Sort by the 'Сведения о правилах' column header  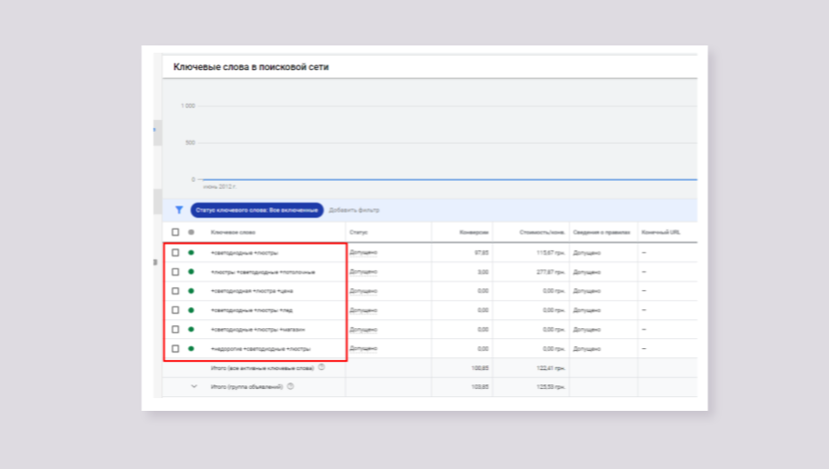tap(602, 232)
